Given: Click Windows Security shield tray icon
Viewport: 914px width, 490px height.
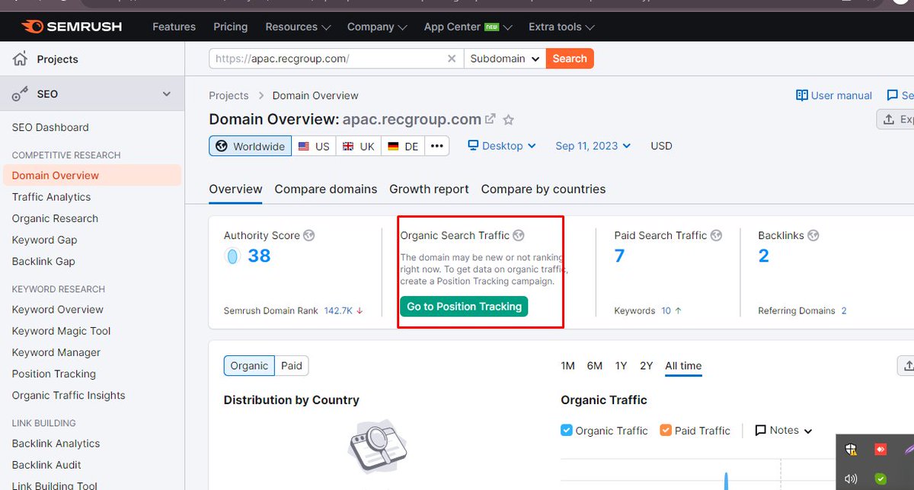Looking at the screenshot, I should coord(852,450).
